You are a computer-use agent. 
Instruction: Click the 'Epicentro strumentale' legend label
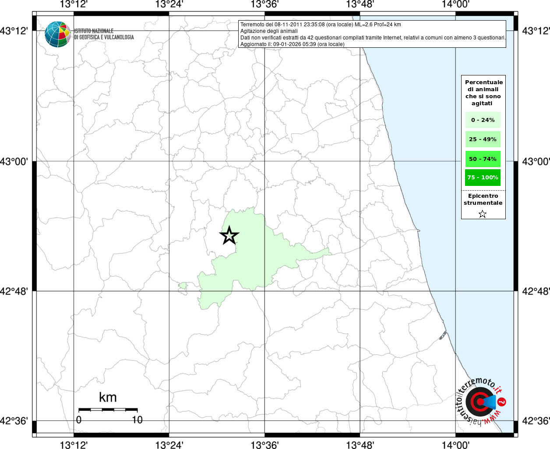point(483,200)
